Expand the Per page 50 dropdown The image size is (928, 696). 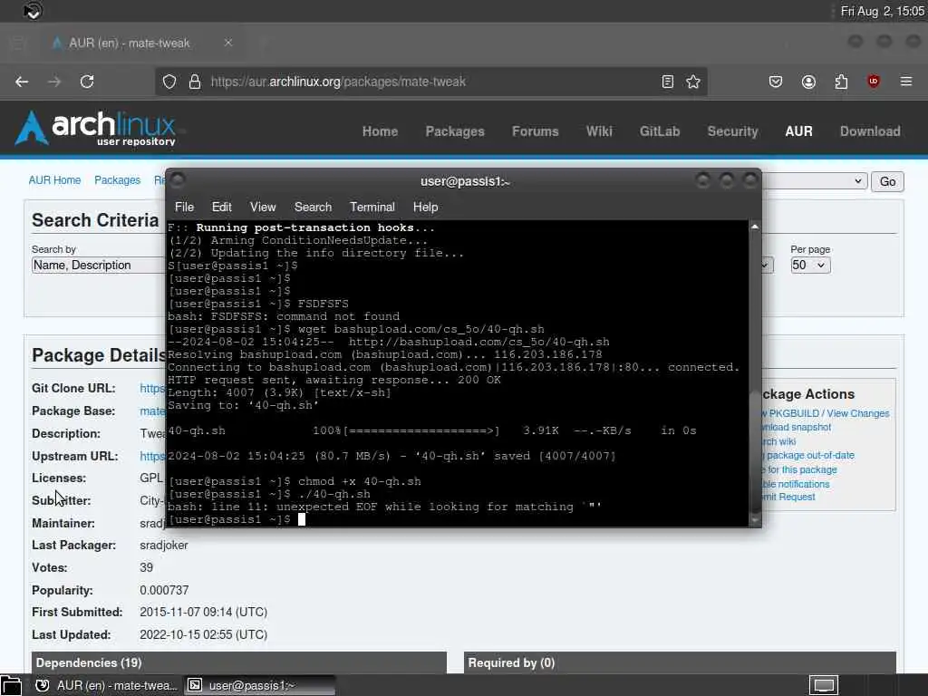tap(810, 266)
